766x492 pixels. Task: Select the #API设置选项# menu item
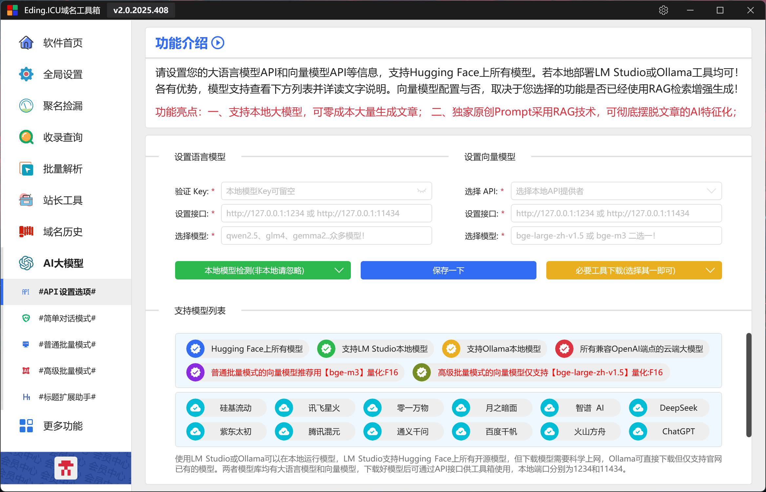[66, 292]
